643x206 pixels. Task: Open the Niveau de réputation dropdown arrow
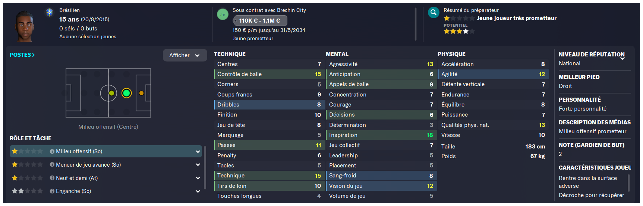(622, 58)
